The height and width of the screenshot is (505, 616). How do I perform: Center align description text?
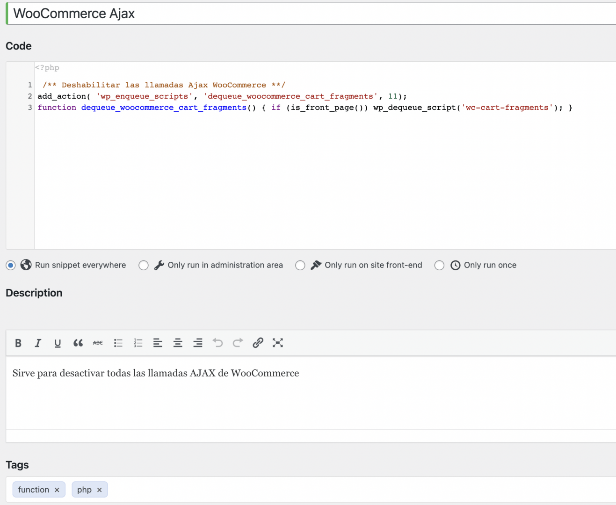click(178, 343)
